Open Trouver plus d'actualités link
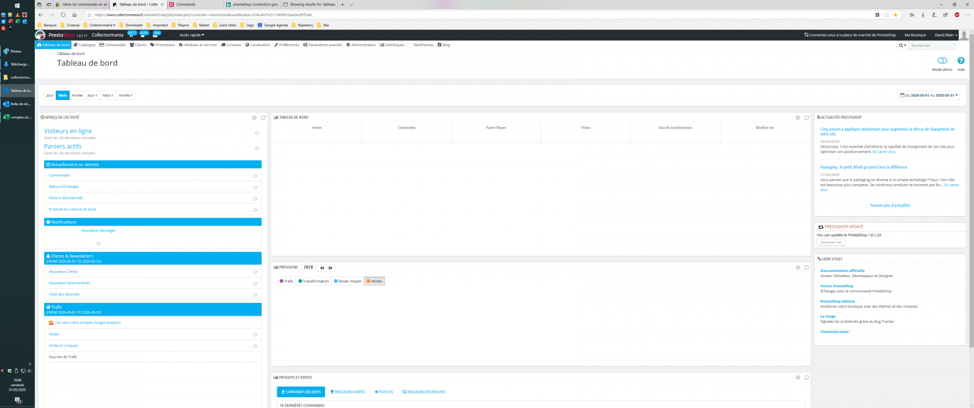Viewport: 974px width, 408px height. pos(890,206)
